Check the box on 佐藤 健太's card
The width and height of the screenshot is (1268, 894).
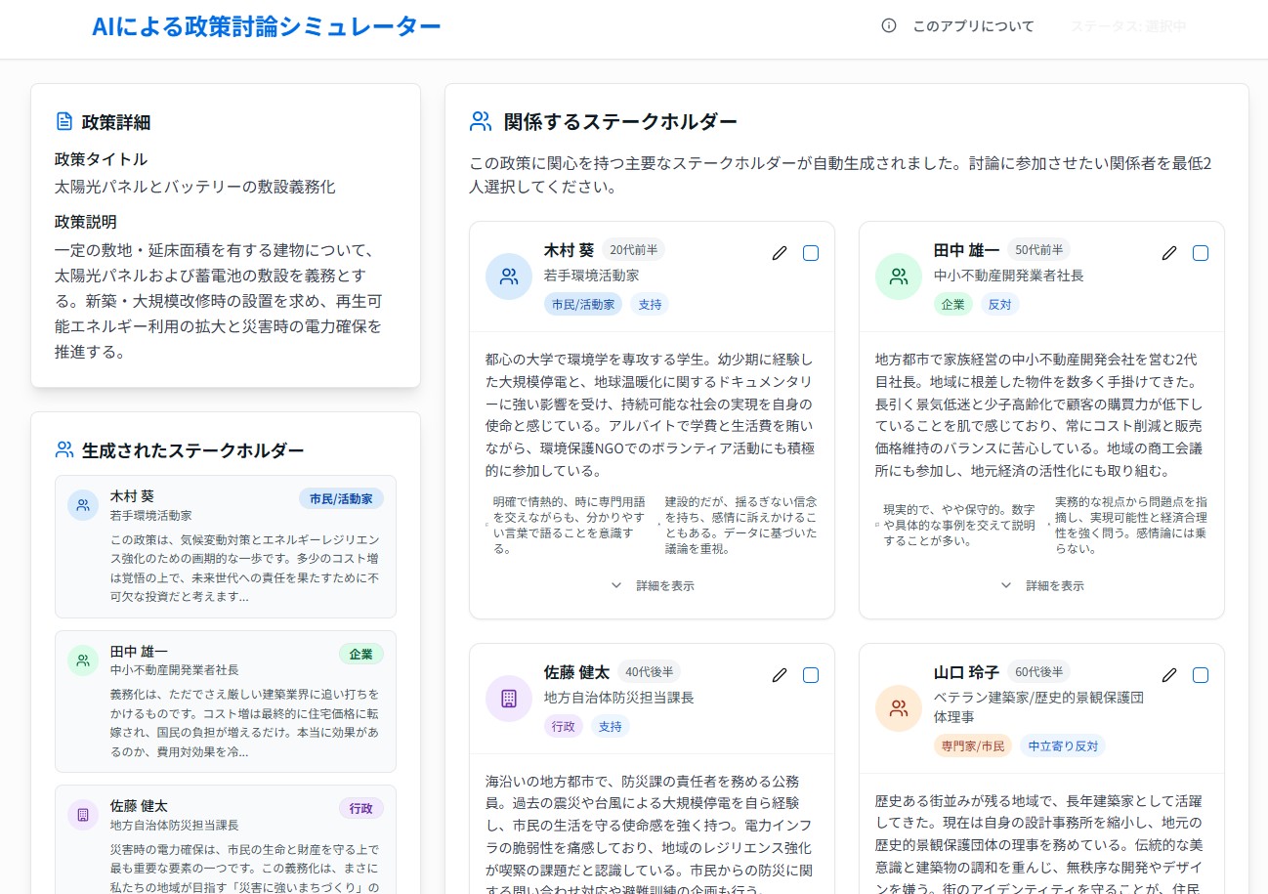(x=811, y=675)
